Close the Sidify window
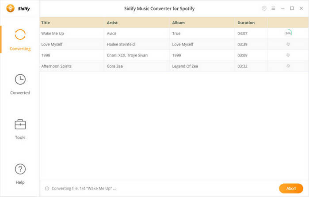 [301, 8]
